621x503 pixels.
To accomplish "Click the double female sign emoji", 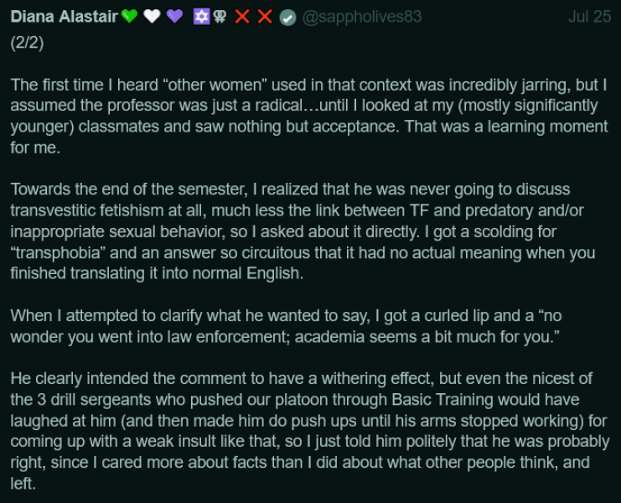I will coord(220,16).
